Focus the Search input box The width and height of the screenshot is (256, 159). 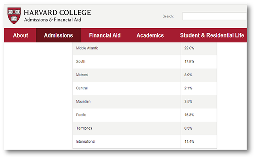click(x=214, y=16)
